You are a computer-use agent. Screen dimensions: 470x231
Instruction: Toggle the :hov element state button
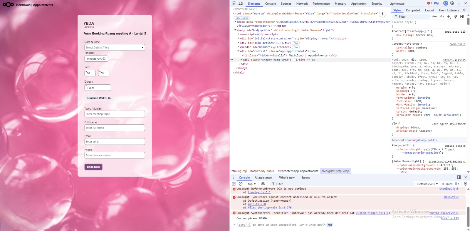(434, 16)
